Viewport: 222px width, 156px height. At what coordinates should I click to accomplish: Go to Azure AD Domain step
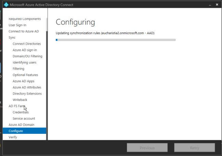pos(22,125)
